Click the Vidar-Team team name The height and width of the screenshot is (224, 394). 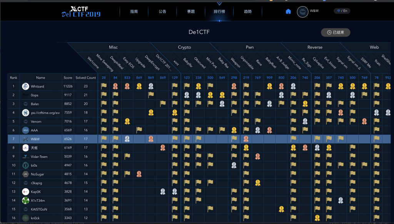(39, 157)
